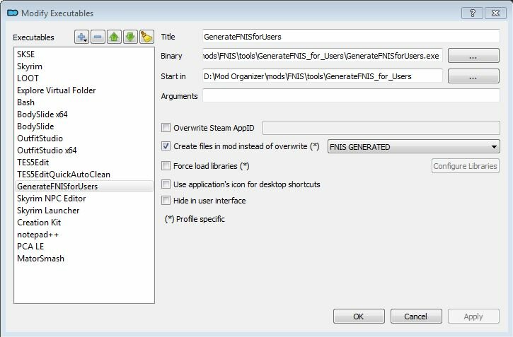Click the question mark help button
Screen dimensions: 513x337
pos(473,13)
